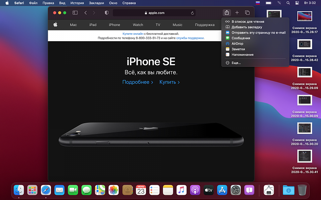Open Mail from the Dock
The height and width of the screenshot is (200, 321).
pyautogui.click(x=59, y=190)
